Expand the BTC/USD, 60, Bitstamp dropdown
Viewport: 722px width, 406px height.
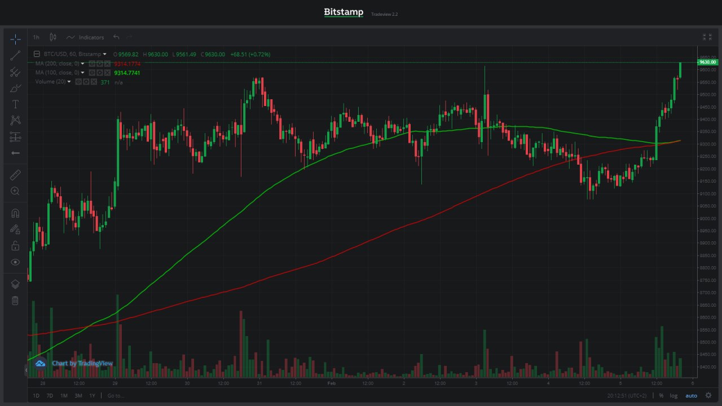[x=105, y=54]
